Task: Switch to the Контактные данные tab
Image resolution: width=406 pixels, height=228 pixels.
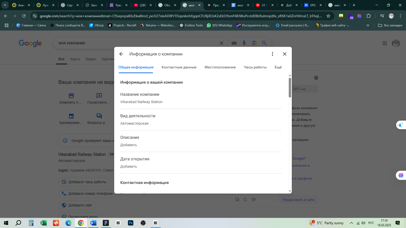Action: click(x=179, y=67)
